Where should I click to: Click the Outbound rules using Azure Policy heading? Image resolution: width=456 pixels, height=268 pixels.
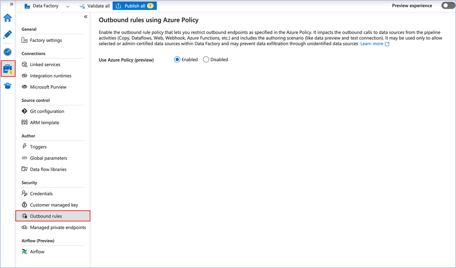(x=149, y=20)
